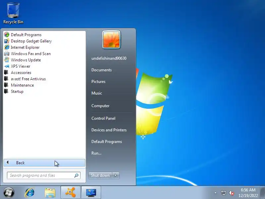The image size is (265, 199).
Task: Open Devices and Printers
Action: (109, 130)
